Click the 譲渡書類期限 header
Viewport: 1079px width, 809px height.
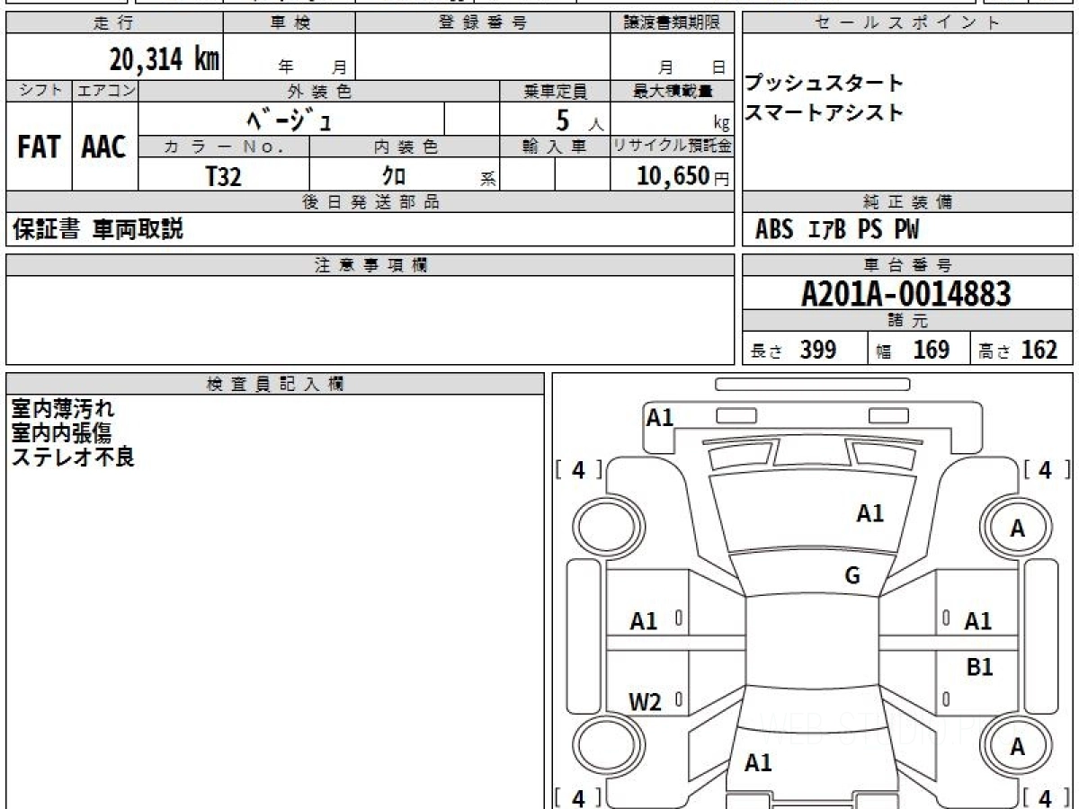672,23
